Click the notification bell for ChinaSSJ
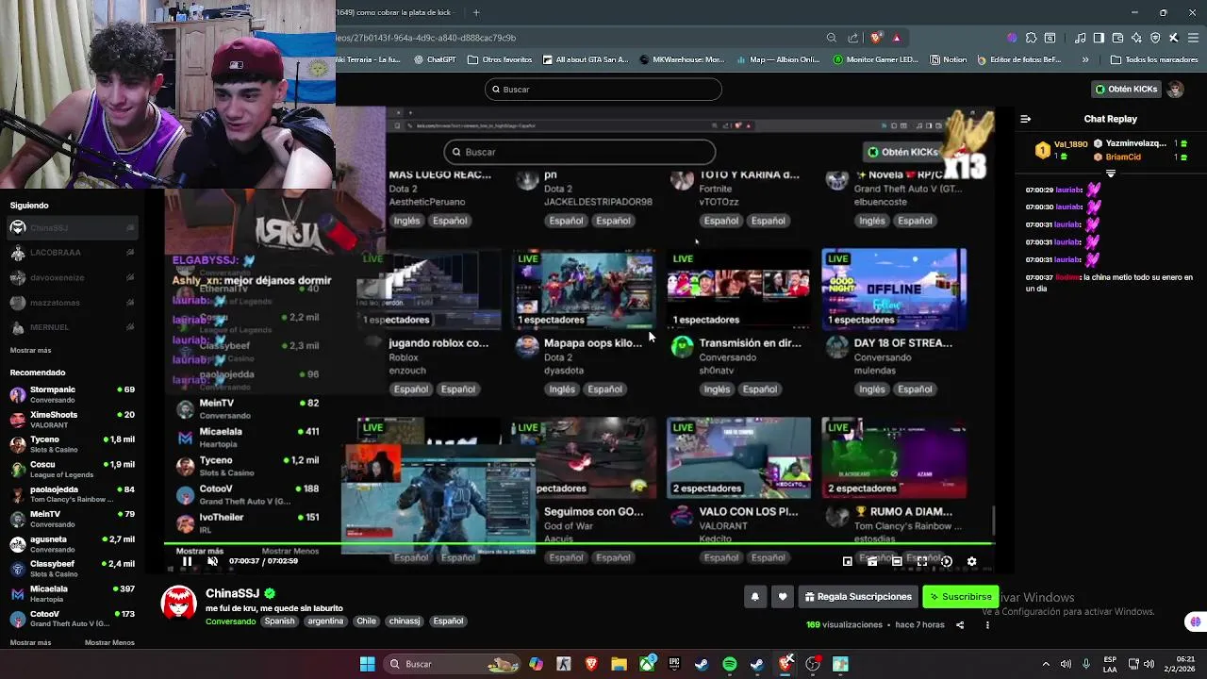 pyautogui.click(x=754, y=597)
